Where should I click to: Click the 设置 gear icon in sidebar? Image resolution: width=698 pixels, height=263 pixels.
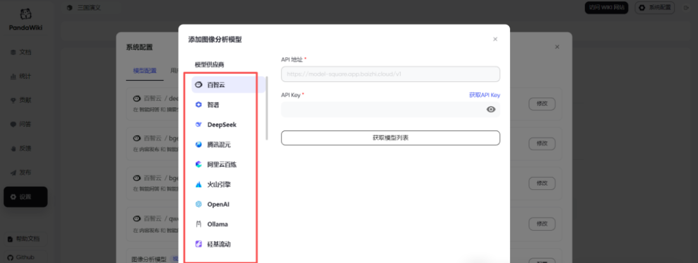tap(13, 197)
